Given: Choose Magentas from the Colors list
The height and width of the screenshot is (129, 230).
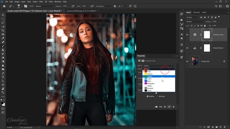Looking at the screenshot, I should [159, 83].
